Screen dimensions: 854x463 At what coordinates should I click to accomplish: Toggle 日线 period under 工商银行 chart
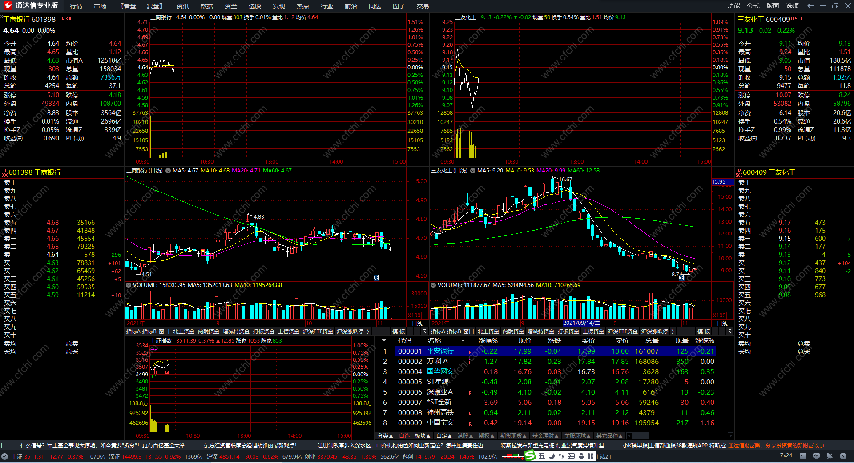417,323
